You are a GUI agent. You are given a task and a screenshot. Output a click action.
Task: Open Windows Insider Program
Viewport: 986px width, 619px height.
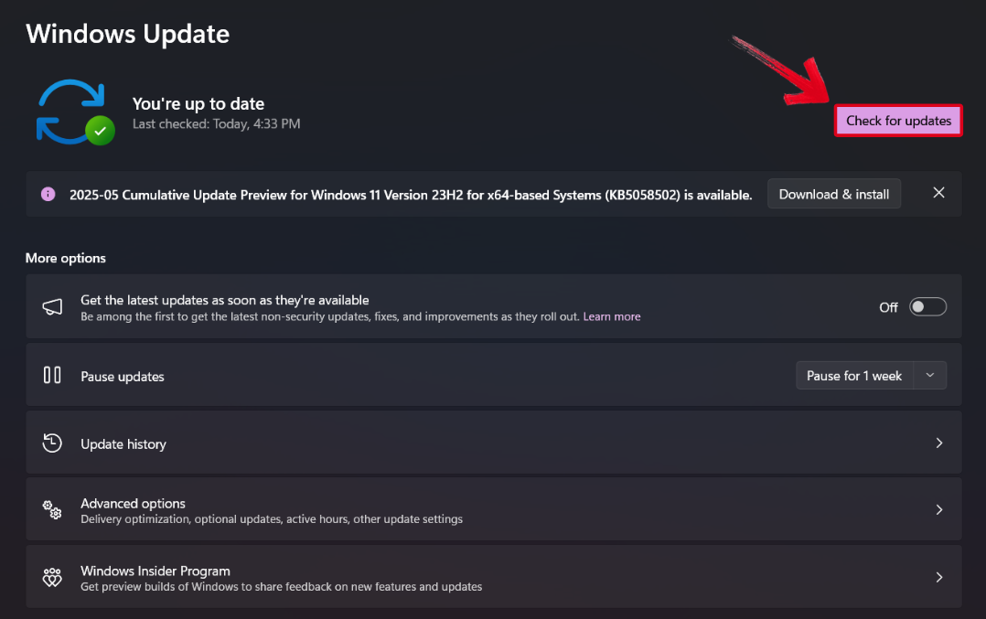(494, 576)
